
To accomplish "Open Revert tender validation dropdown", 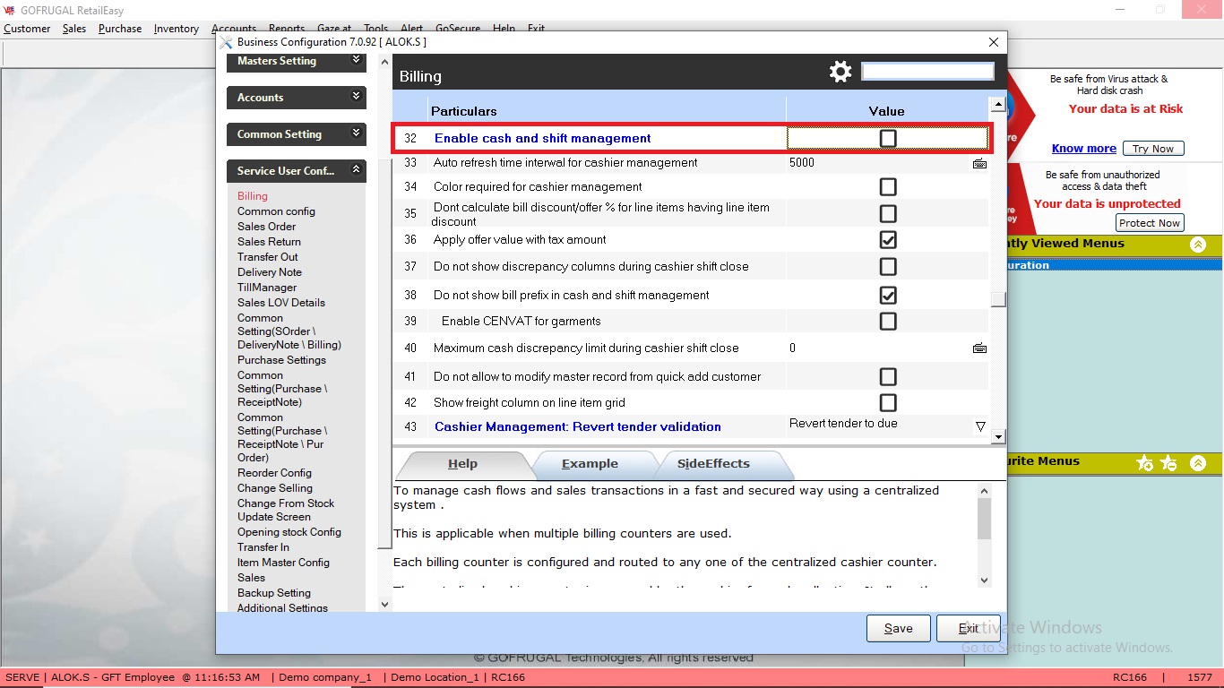I will (x=980, y=426).
